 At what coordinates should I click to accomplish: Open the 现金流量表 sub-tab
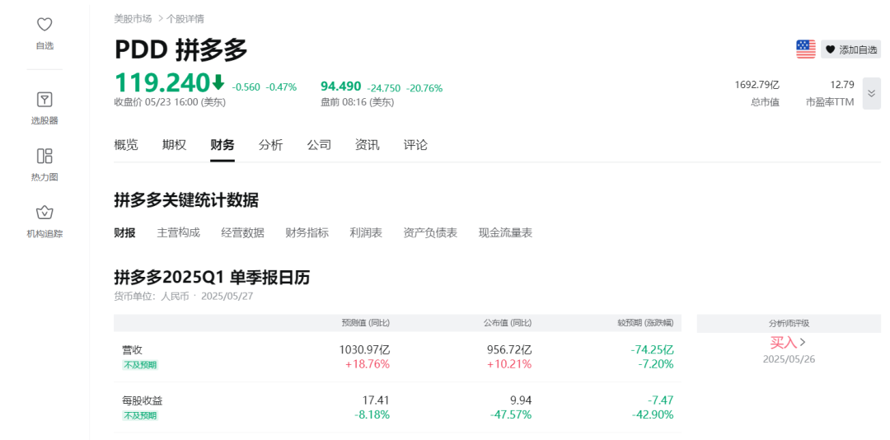[506, 233]
